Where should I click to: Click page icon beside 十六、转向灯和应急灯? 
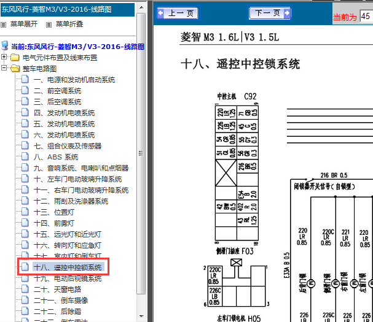[25, 245]
